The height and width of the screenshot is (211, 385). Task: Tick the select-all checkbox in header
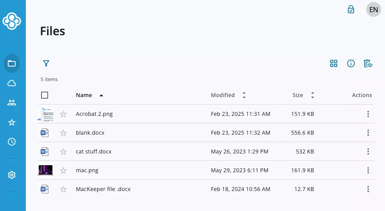[x=45, y=95]
